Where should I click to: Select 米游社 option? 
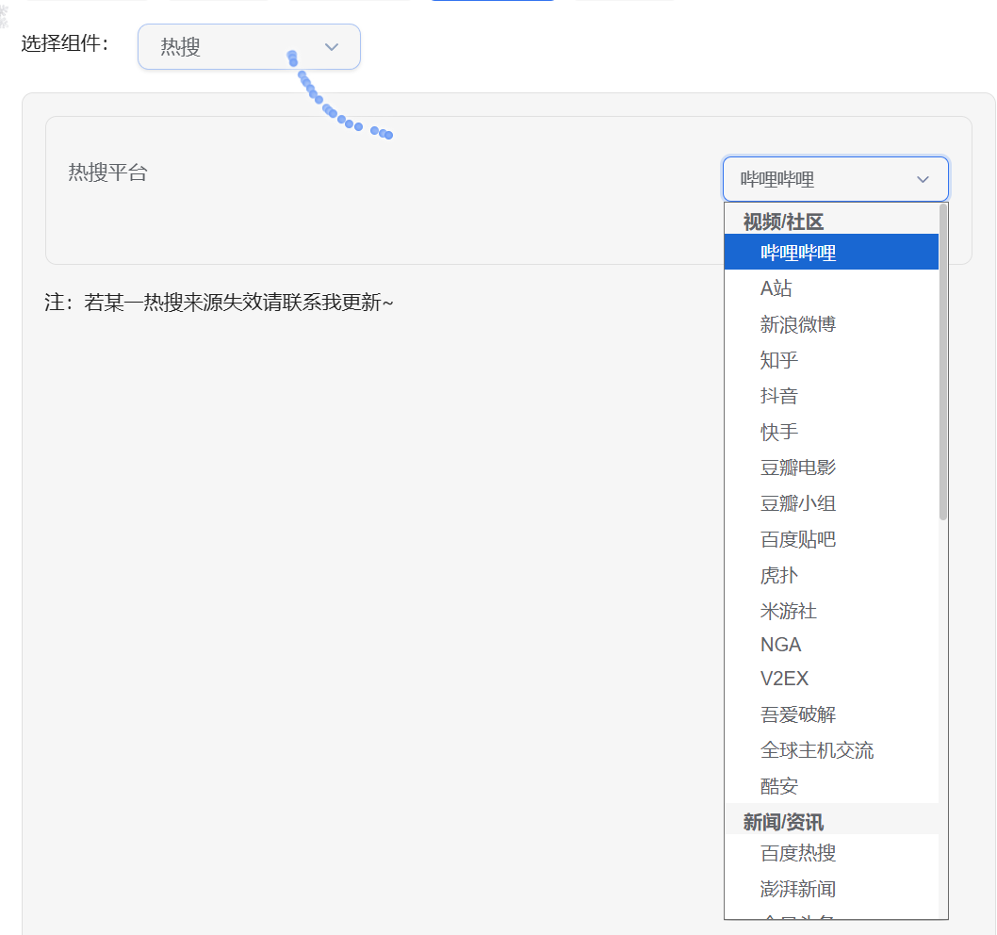[831, 611]
